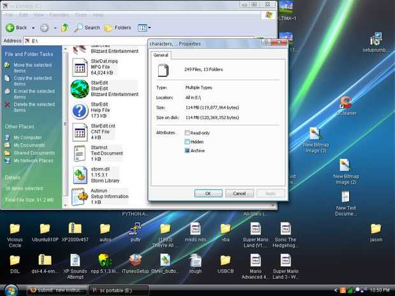395x296 pixels.
Task: Click E-mail the selected items link
Action: (x=34, y=94)
